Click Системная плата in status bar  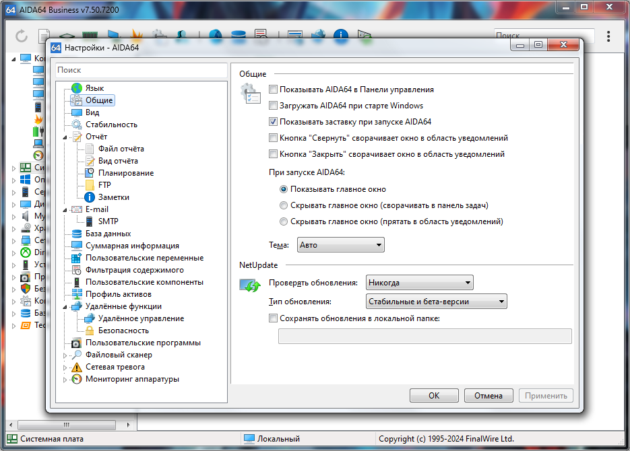52,439
